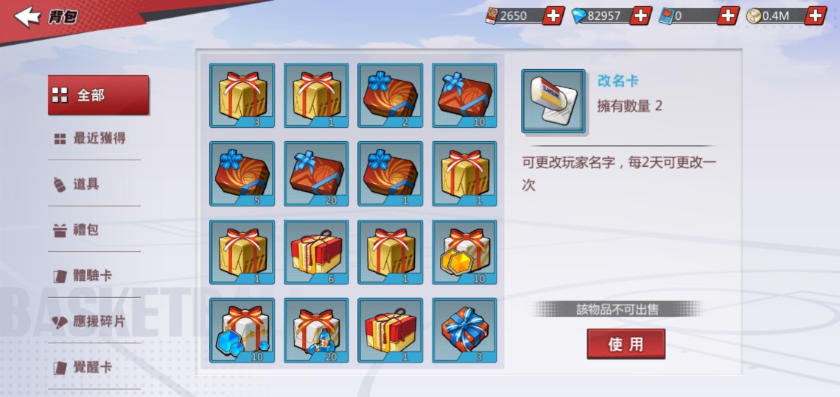Select the orange basketball box with quantity 20
The width and height of the screenshot is (840, 397).
click(x=316, y=174)
